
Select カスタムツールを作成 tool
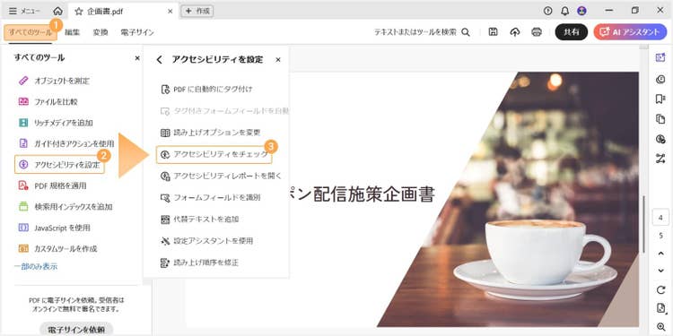[x=58, y=248]
